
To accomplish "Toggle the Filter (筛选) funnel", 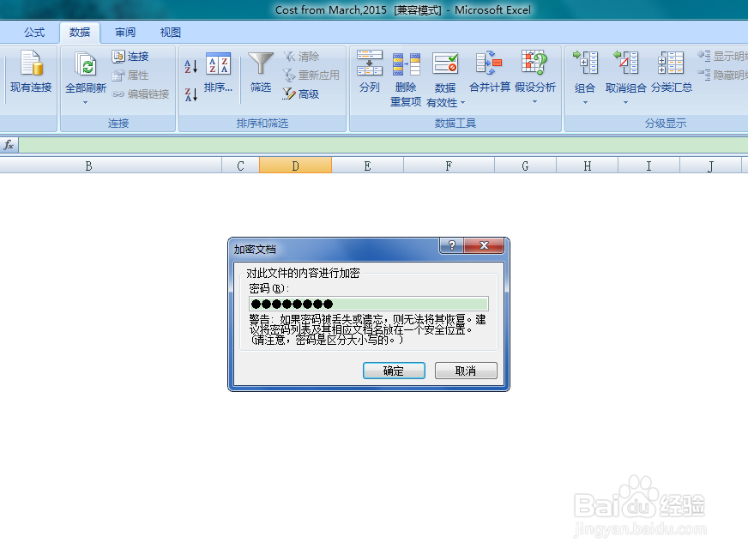I will (261, 72).
